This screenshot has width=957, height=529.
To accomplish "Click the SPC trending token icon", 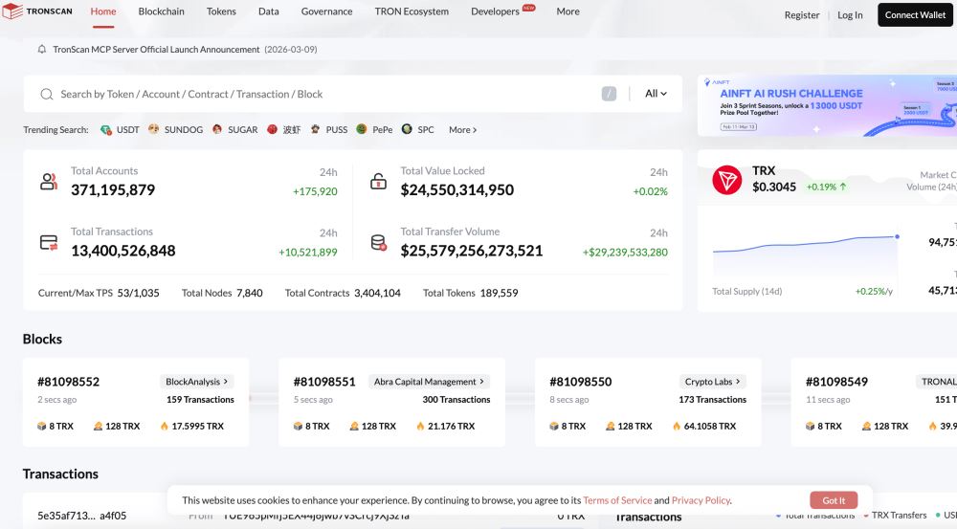I will (407, 129).
